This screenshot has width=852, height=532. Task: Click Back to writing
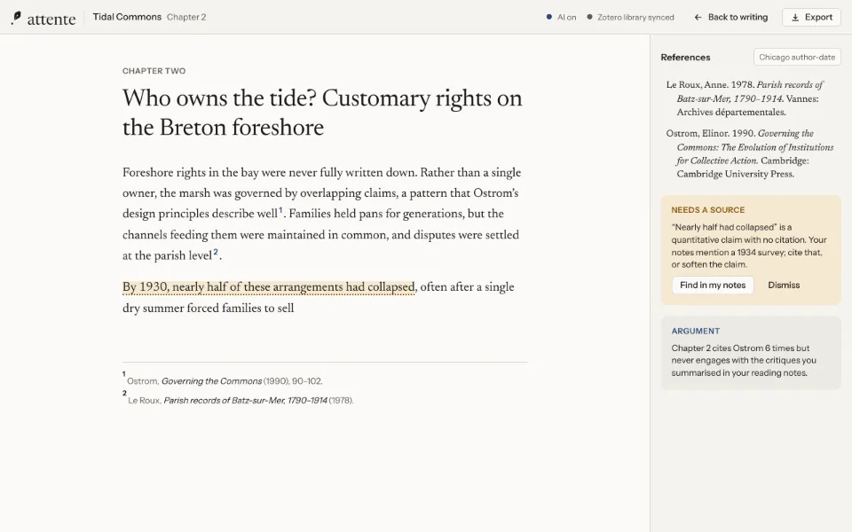730,18
